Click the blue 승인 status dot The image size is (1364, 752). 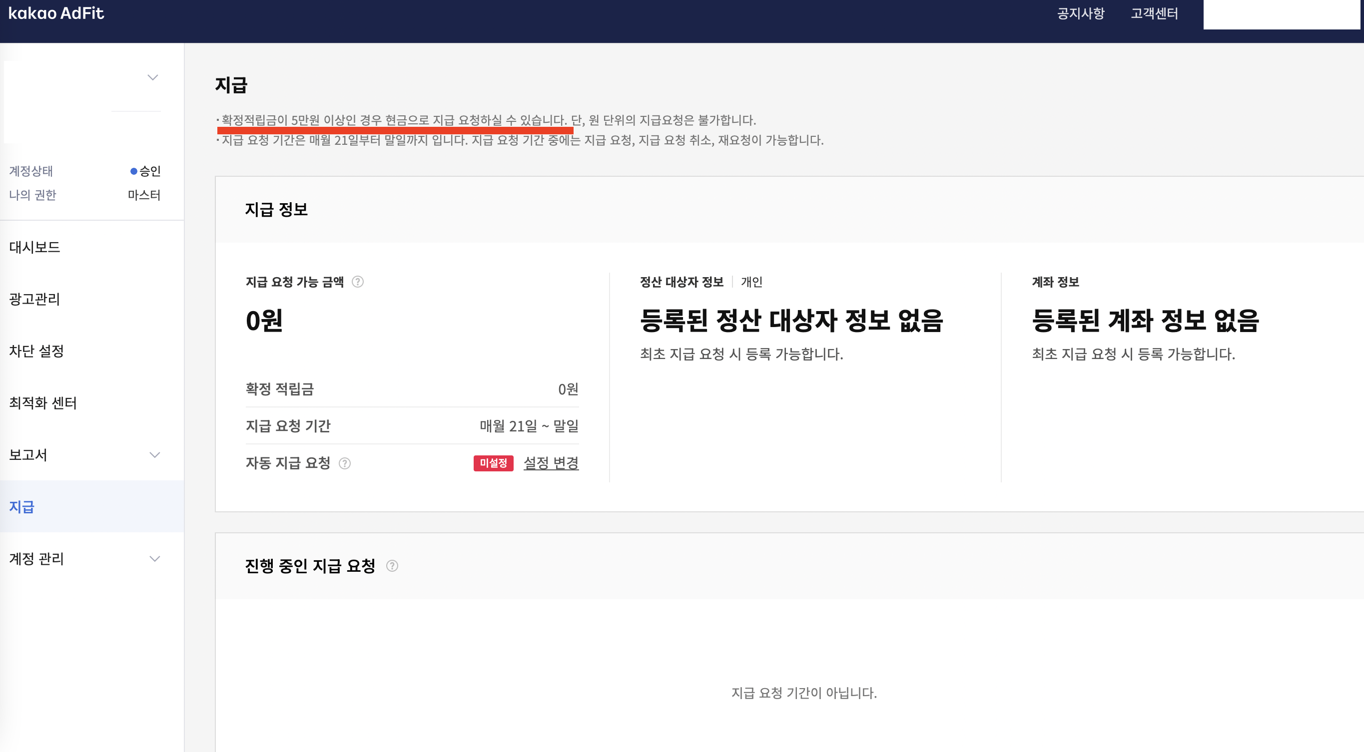click(134, 171)
